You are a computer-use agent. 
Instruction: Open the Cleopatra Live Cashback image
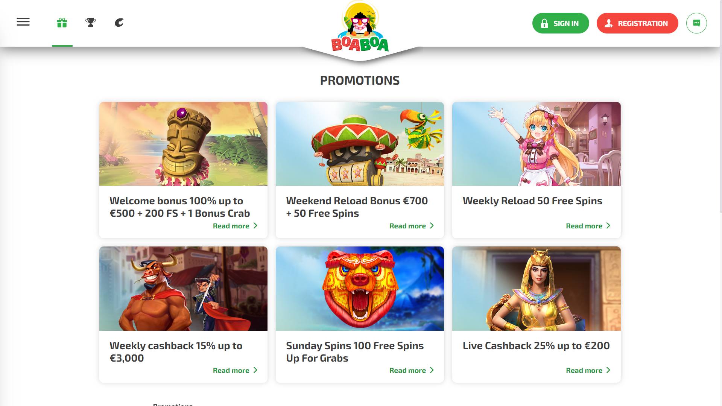point(536,289)
